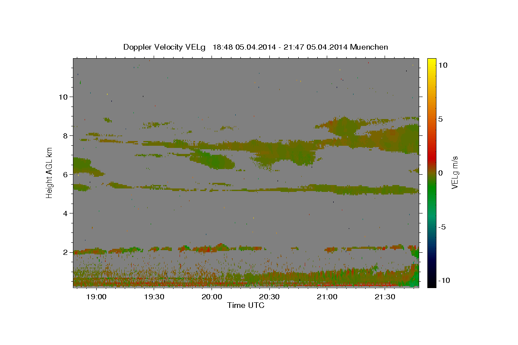This screenshot has width=518, height=345.
Task: Click the '20:00' time tick label
Action: coord(212,297)
